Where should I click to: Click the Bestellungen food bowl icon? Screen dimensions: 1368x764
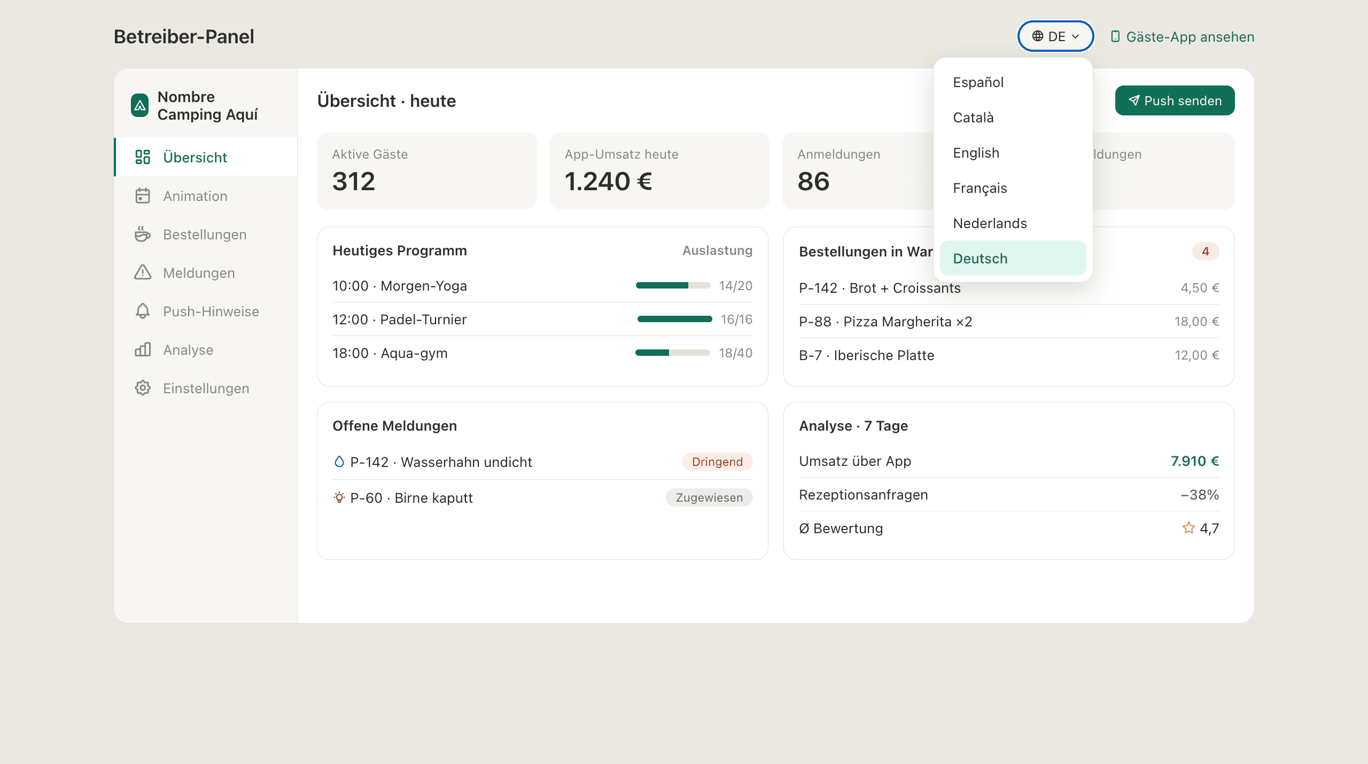pyautogui.click(x=143, y=234)
